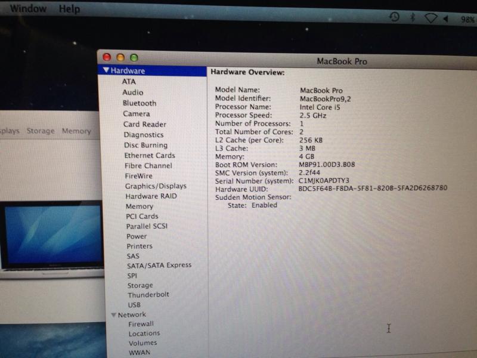Select SATA/SATA Express in the sidebar

coord(159,266)
